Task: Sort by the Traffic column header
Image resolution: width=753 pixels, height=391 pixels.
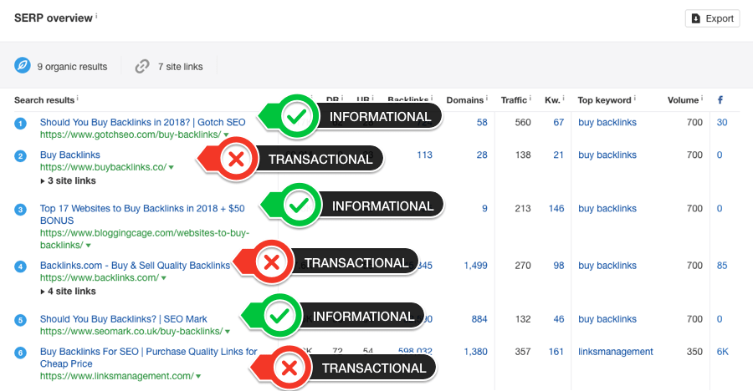Action: coord(514,100)
